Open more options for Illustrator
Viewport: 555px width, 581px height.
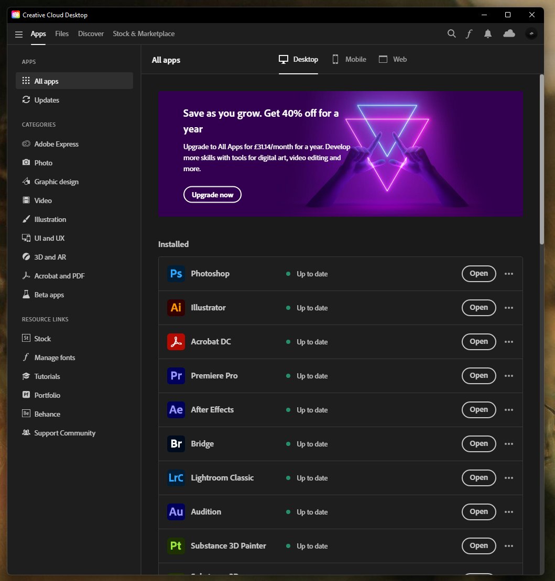pos(509,308)
